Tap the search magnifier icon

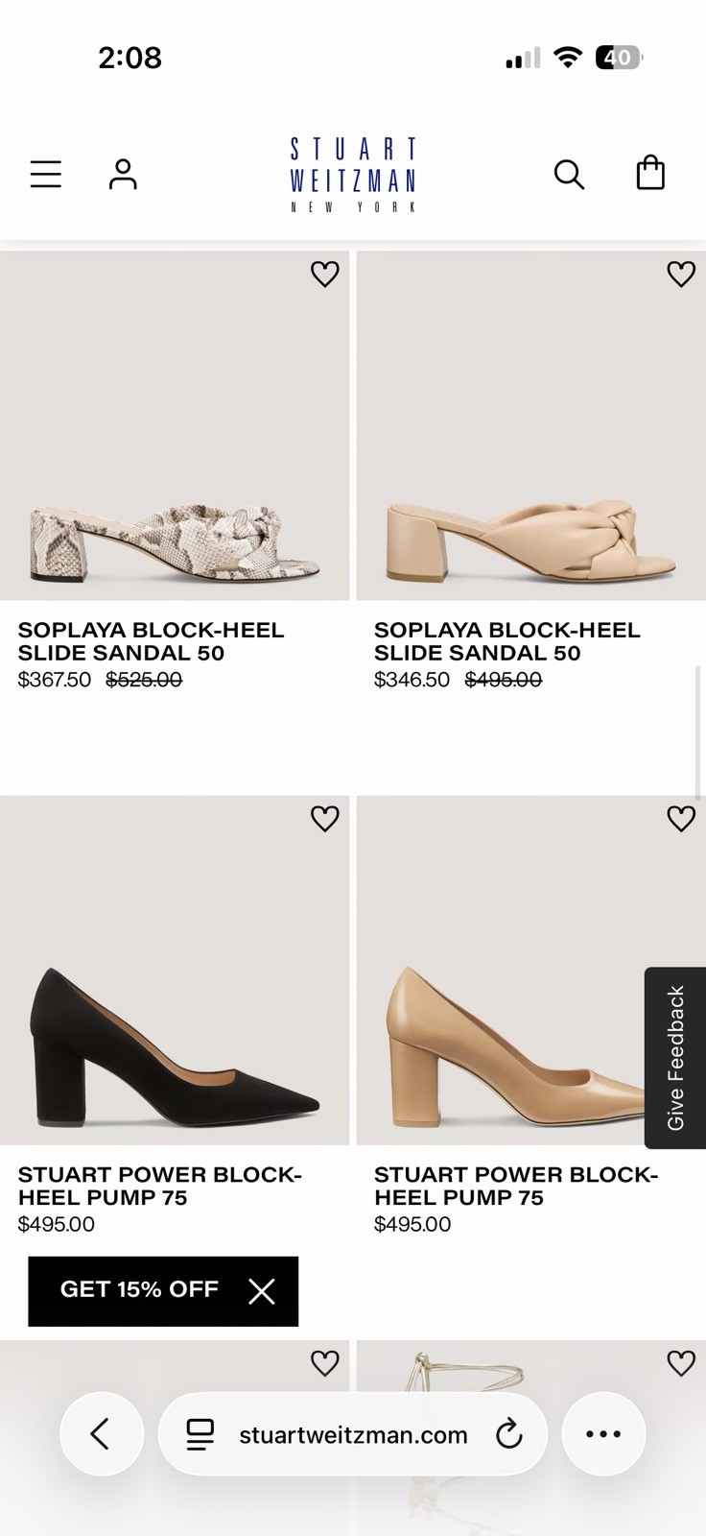pyautogui.click(x=569, y=174)
